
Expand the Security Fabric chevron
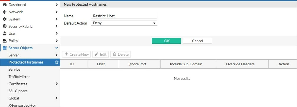click(57, 26)
